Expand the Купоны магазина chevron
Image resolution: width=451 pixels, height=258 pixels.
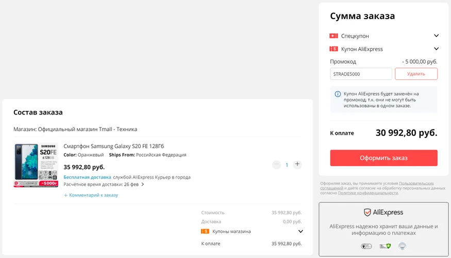point(300,231)
